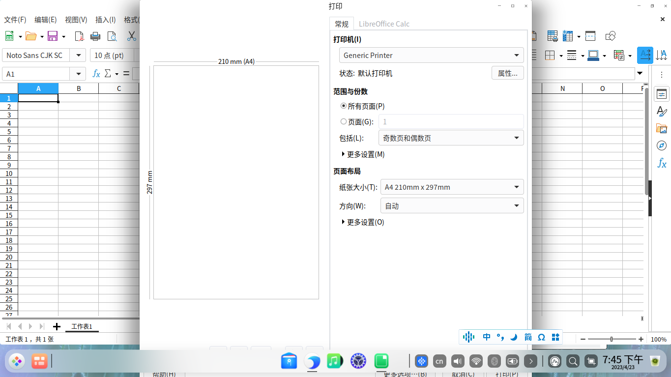Click the border style lines icon
The image size is (671, 377).
(571, 55)
